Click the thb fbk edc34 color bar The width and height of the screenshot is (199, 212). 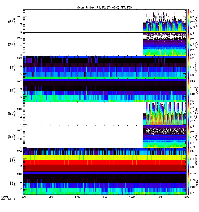point(188,67)
